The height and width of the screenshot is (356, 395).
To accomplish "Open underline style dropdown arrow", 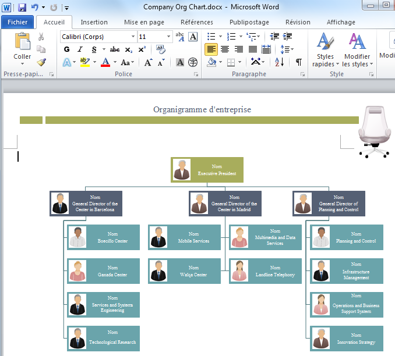I will [x=104, y=49].
